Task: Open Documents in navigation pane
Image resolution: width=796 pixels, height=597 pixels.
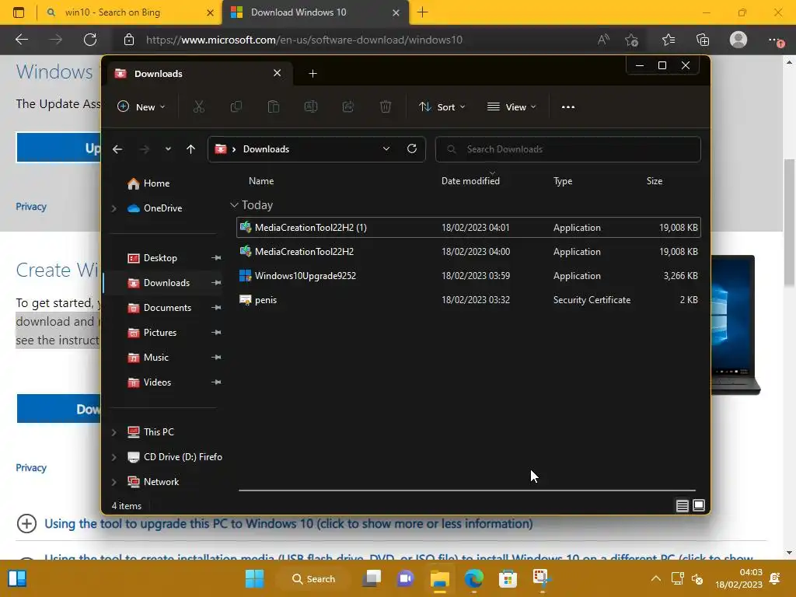Action: tap(167, 308)
